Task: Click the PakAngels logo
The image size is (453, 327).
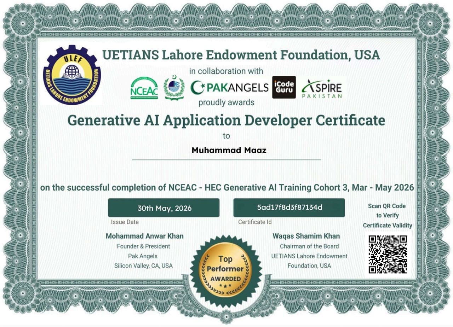Action: pyautogui.click(x=229, y=87)
